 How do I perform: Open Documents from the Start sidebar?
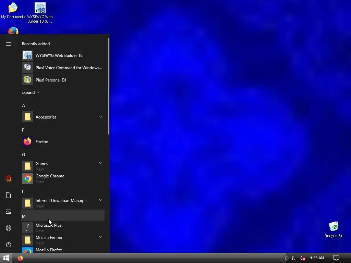(9, 195)
